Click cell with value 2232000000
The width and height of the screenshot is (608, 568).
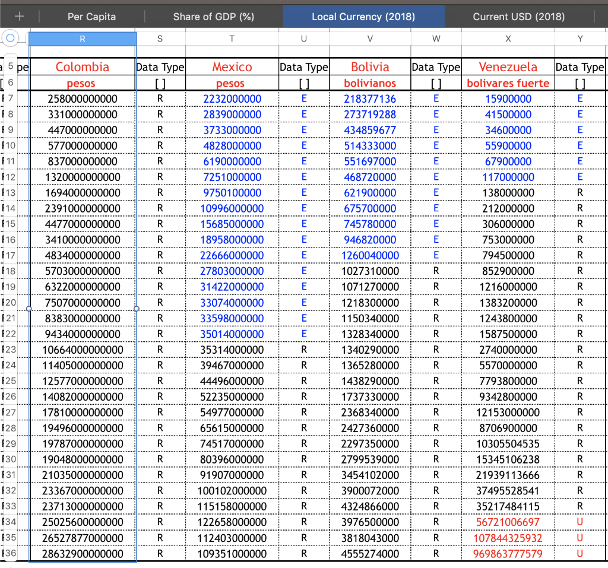232,99
